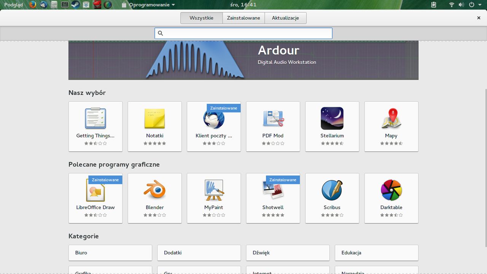Screen dimensions: 487x274
Task: Close the software window with X
Action: click(479, 18)
